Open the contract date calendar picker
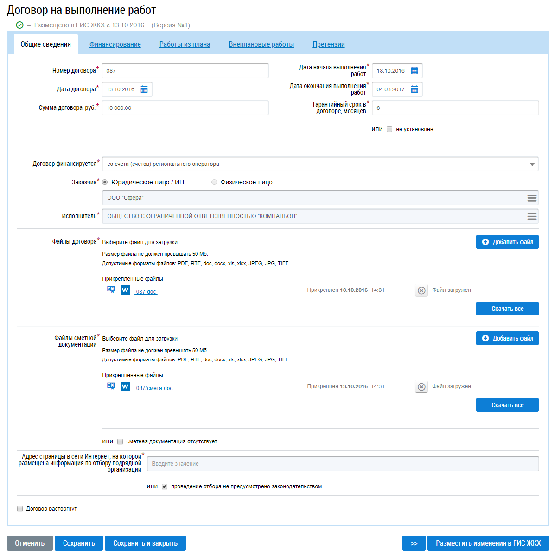Screen dimensions: 554x555 tap(144, 89)
